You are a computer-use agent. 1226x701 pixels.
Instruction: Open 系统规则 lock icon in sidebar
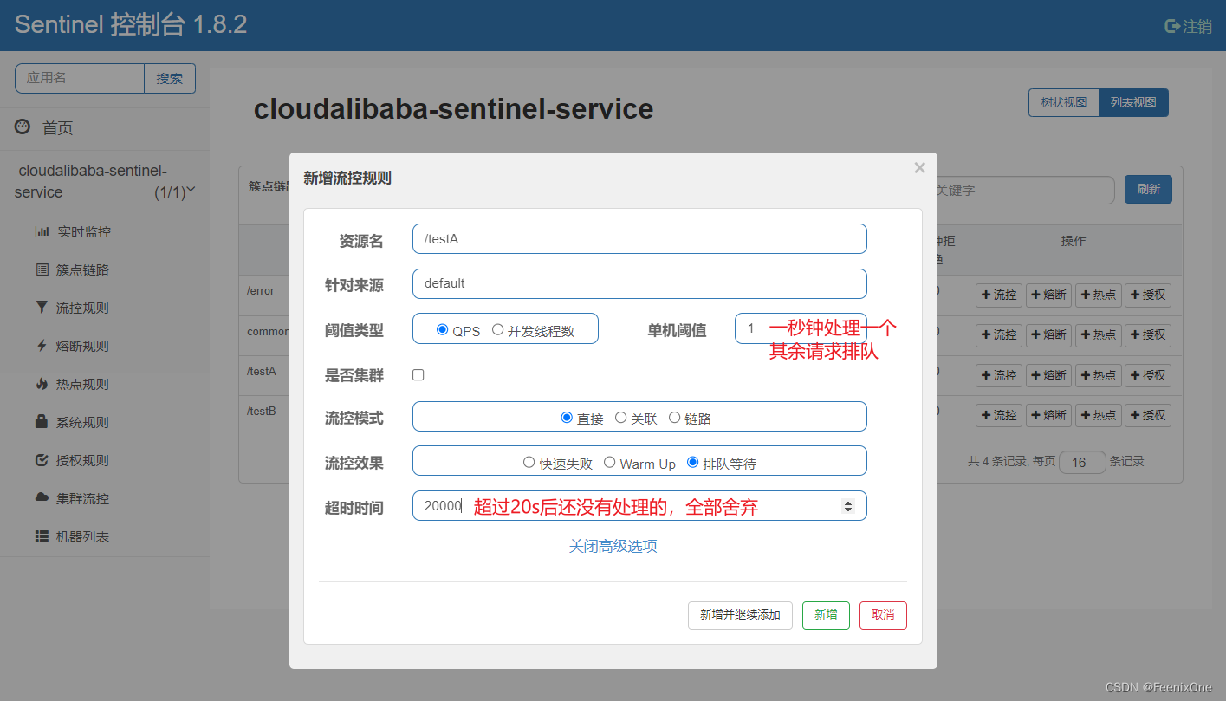click(x=42, y=422)
